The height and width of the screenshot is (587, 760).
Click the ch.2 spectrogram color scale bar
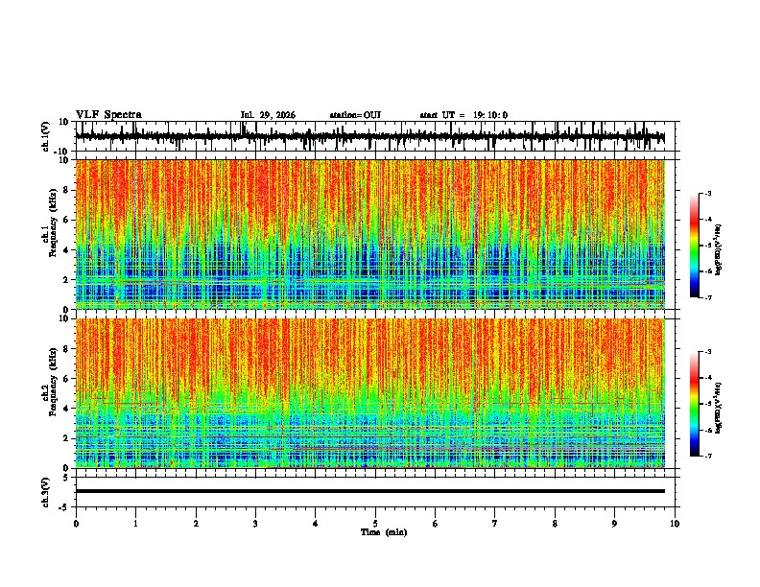click(695, 404)
